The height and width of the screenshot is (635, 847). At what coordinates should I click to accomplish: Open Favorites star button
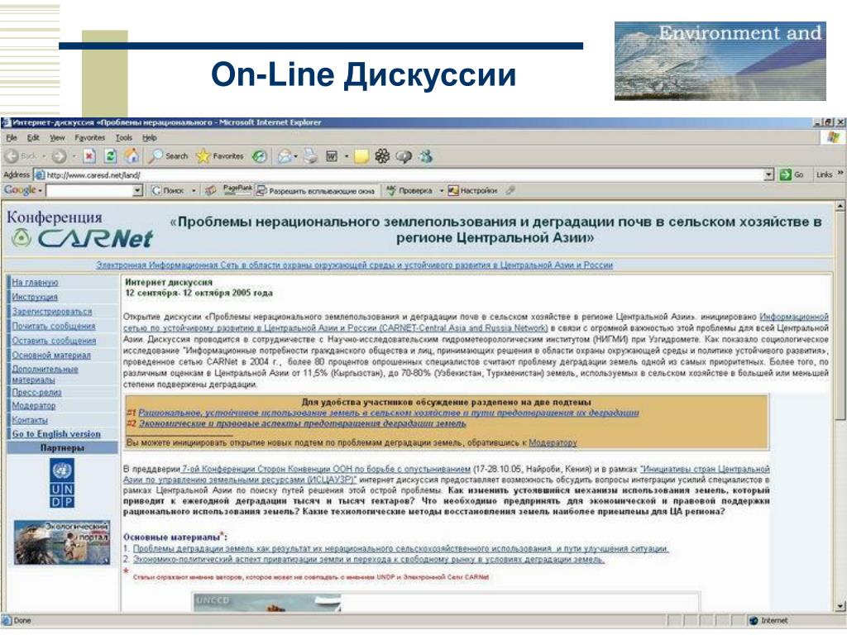click(219, 156)
